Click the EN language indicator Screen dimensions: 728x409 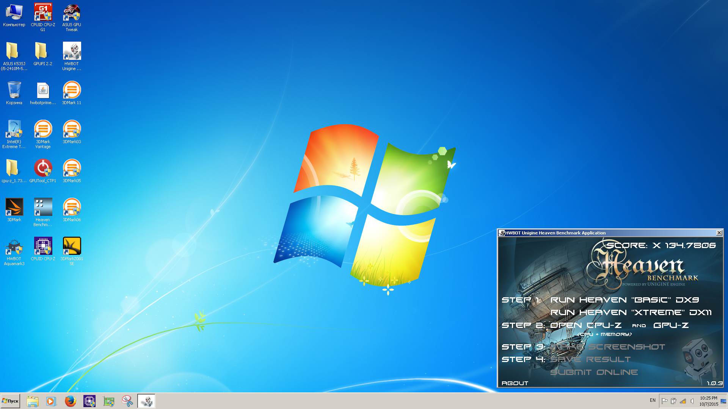[653, 400]
